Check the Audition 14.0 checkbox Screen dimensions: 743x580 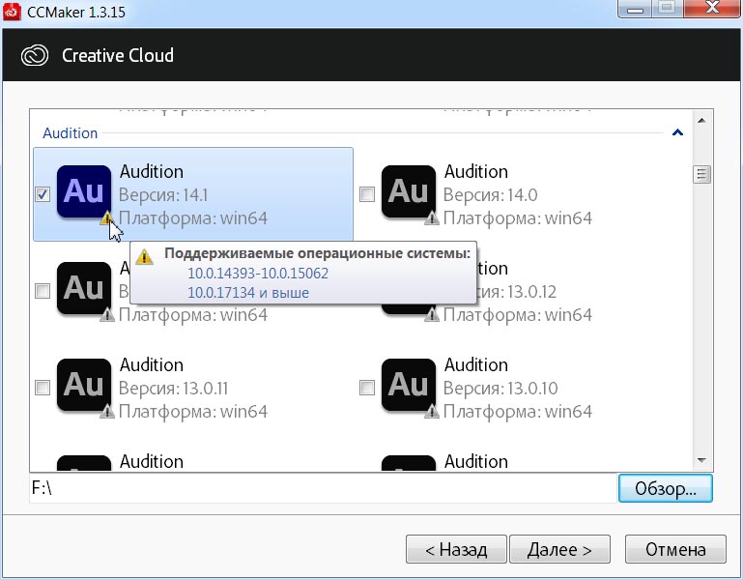point(367,194)
